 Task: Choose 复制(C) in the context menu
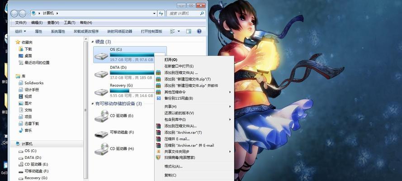tap(194, 176)
